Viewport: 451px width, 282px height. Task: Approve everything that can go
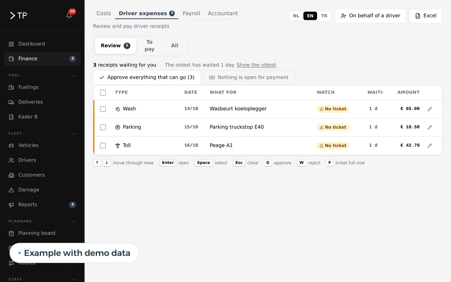coord(147,78)
